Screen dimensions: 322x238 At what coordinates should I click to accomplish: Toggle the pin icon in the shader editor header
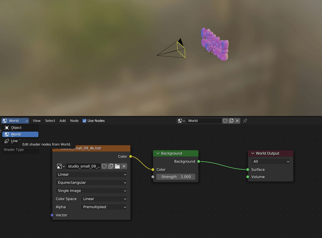coord(245,120)
